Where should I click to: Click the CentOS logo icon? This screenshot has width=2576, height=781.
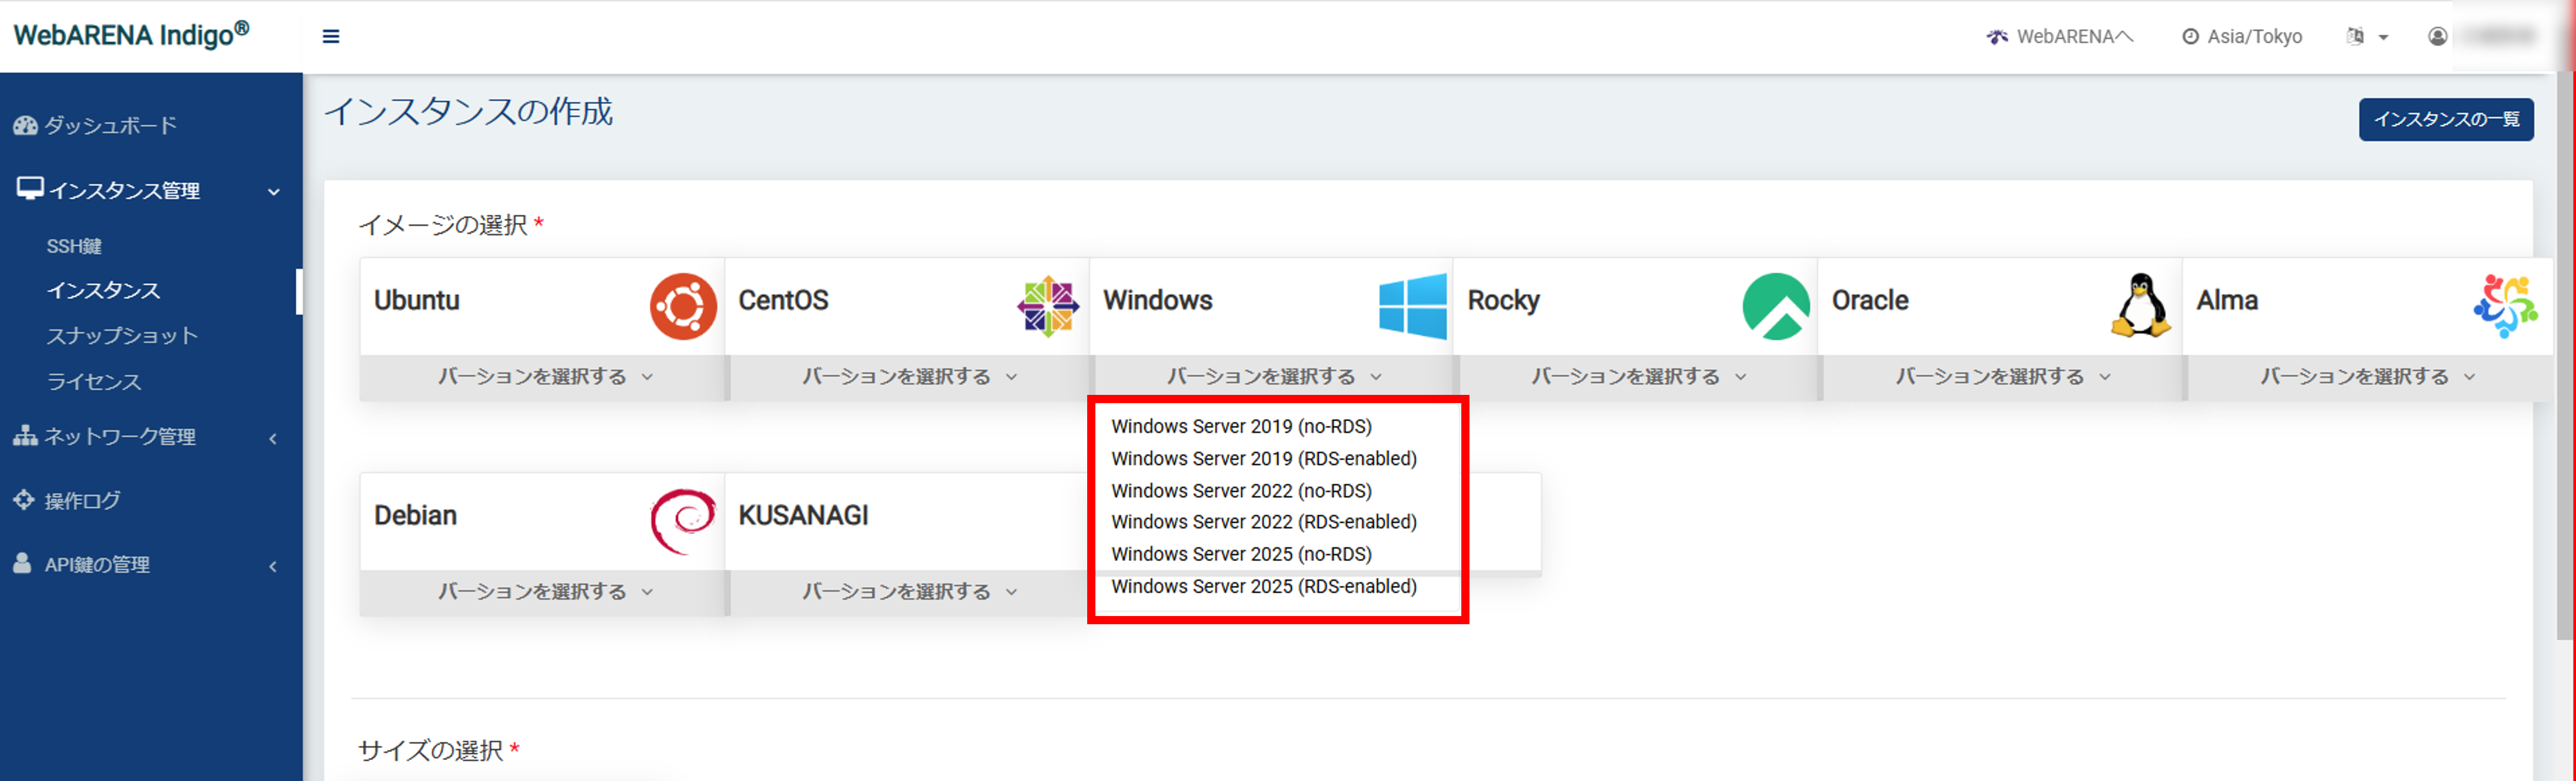[x=1047, y=305]
